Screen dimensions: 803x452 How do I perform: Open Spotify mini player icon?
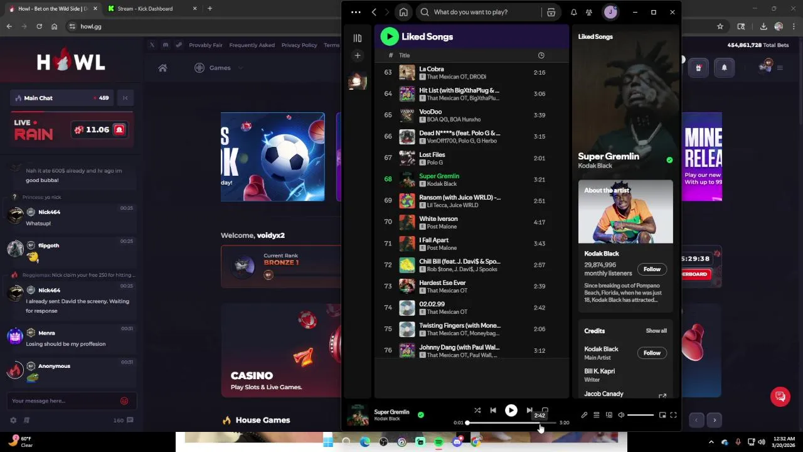[662, 415]
